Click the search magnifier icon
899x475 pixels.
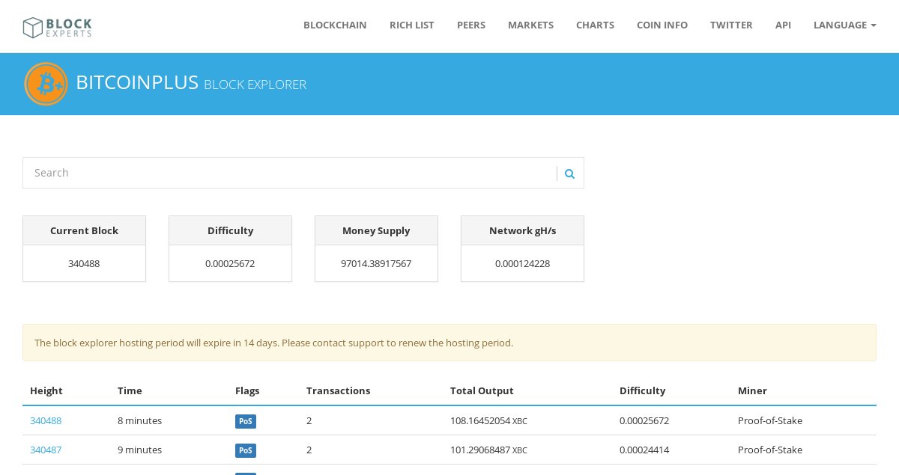point(570,174)
